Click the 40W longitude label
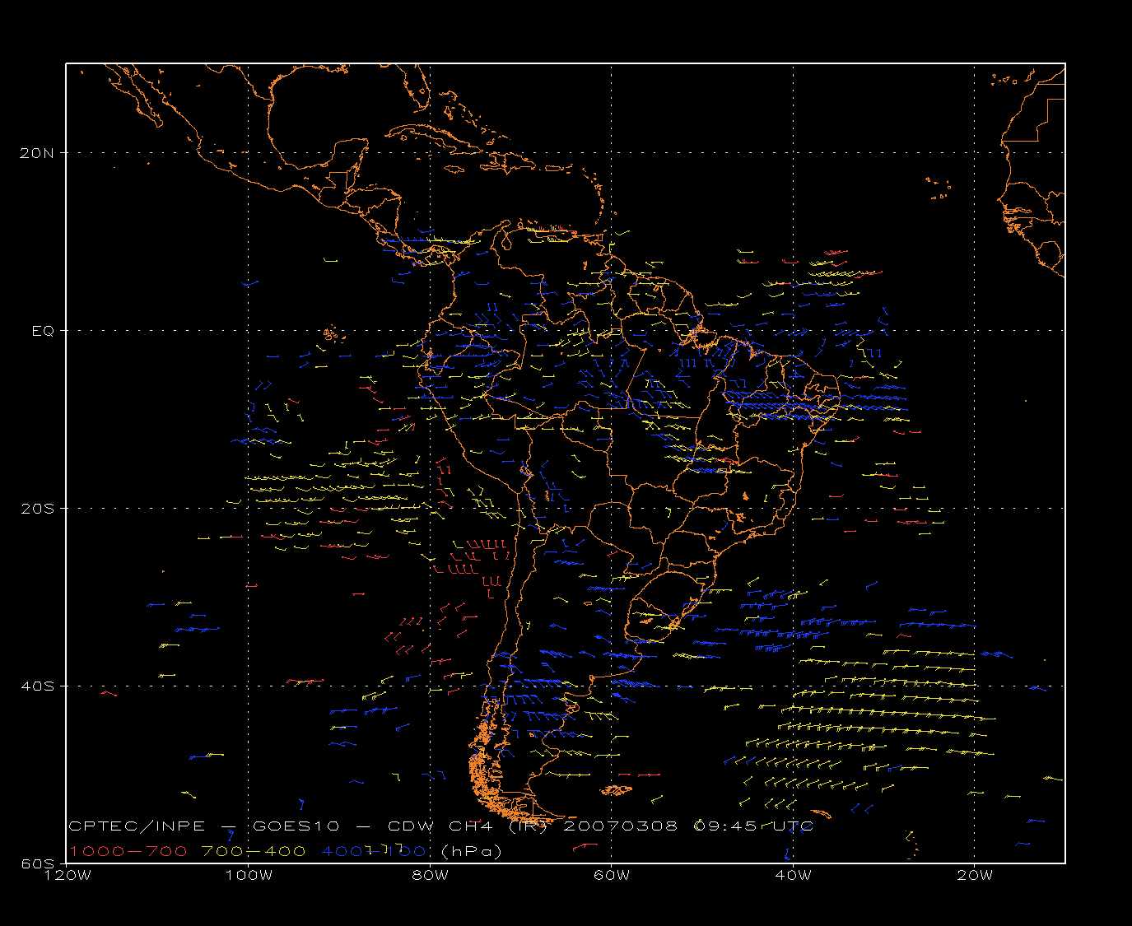 [794, 876]
